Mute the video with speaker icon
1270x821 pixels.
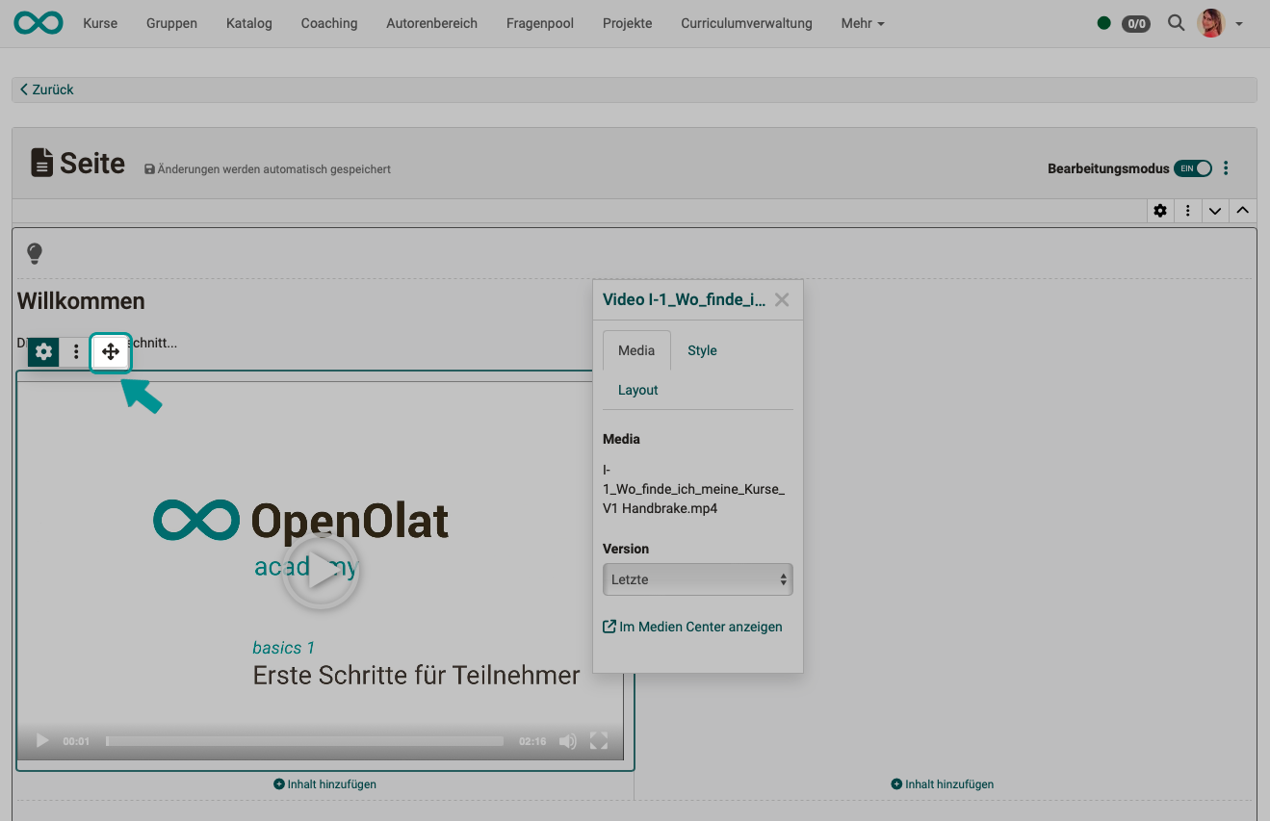[568, 741]
